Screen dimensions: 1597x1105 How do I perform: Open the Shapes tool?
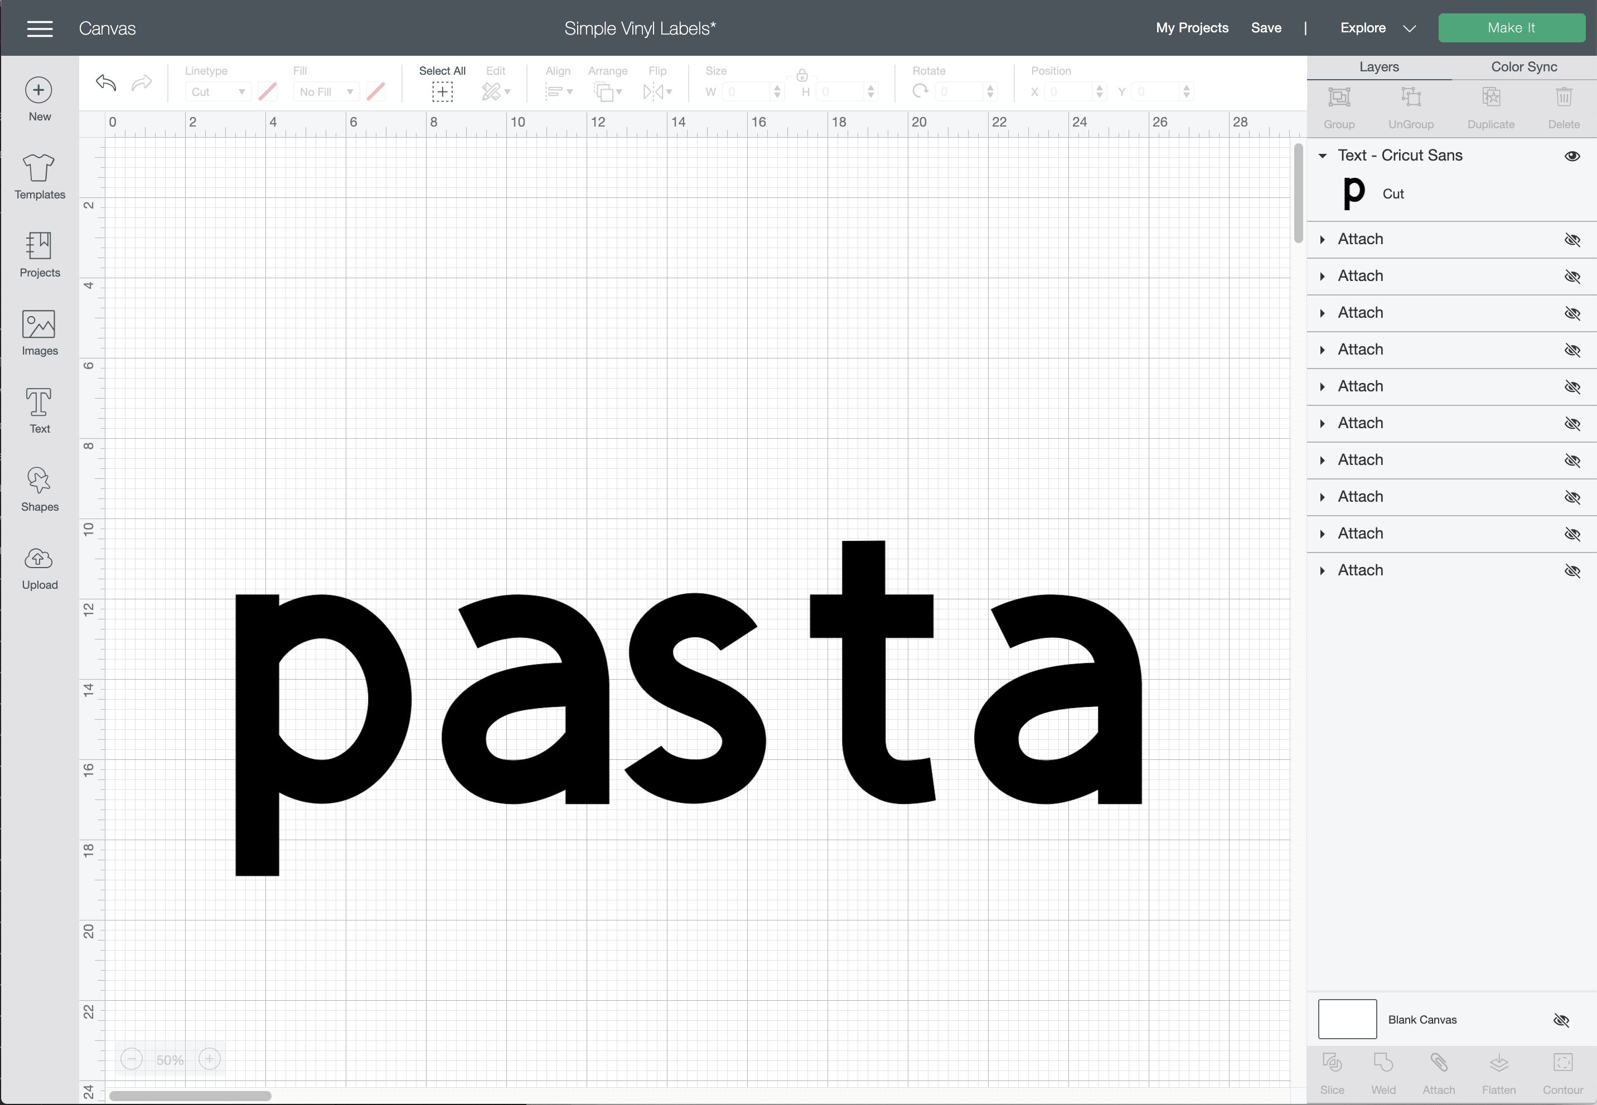(40, 488)
